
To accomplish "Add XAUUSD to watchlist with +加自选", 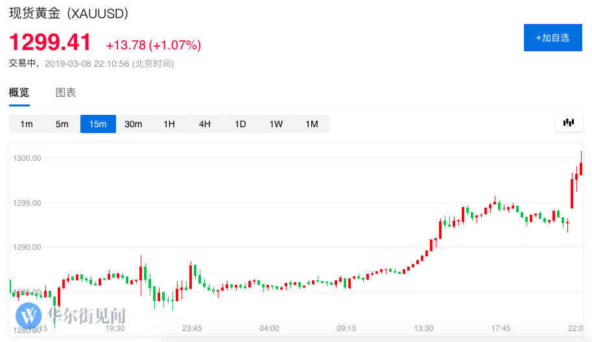I will point(552,38).
